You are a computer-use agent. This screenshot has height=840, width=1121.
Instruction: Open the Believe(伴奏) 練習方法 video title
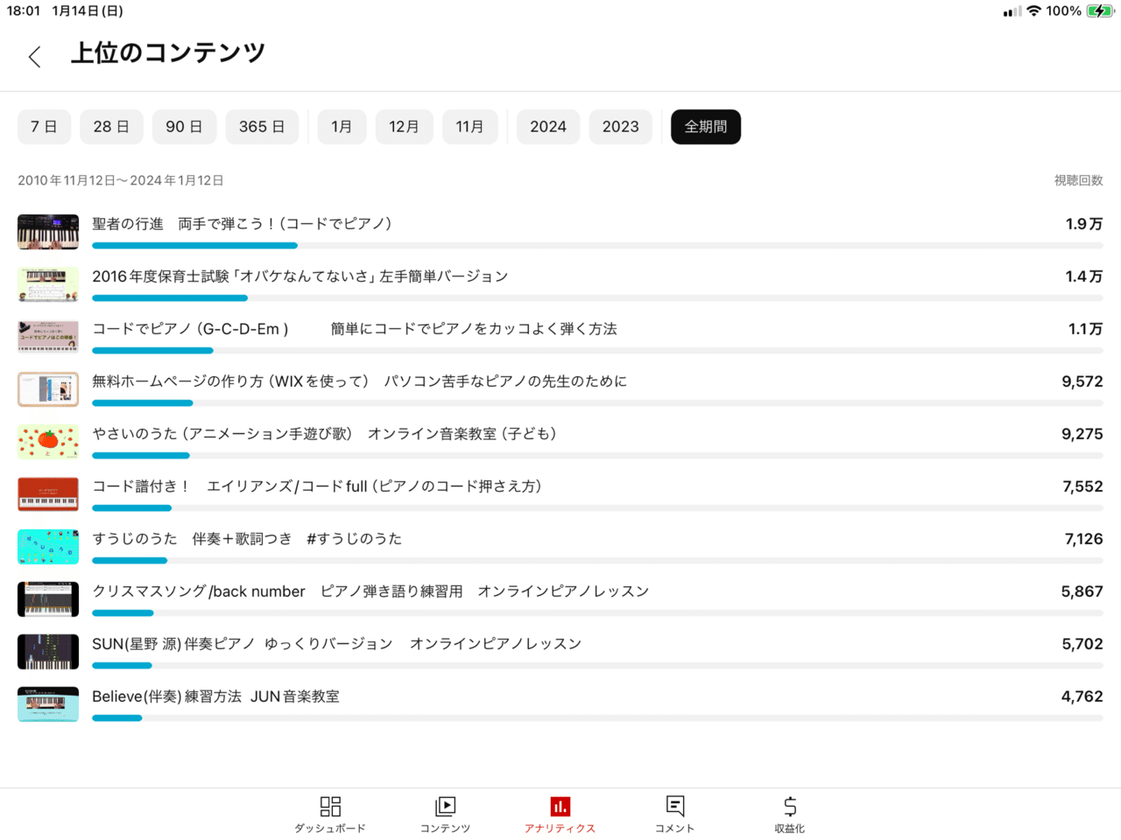[x=215, y=696]
